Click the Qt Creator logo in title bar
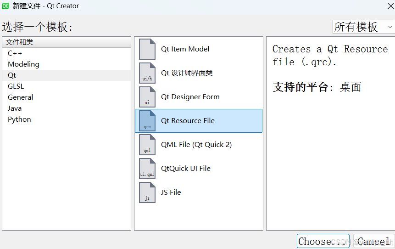The image size is (395, 249). coord(6,6)
